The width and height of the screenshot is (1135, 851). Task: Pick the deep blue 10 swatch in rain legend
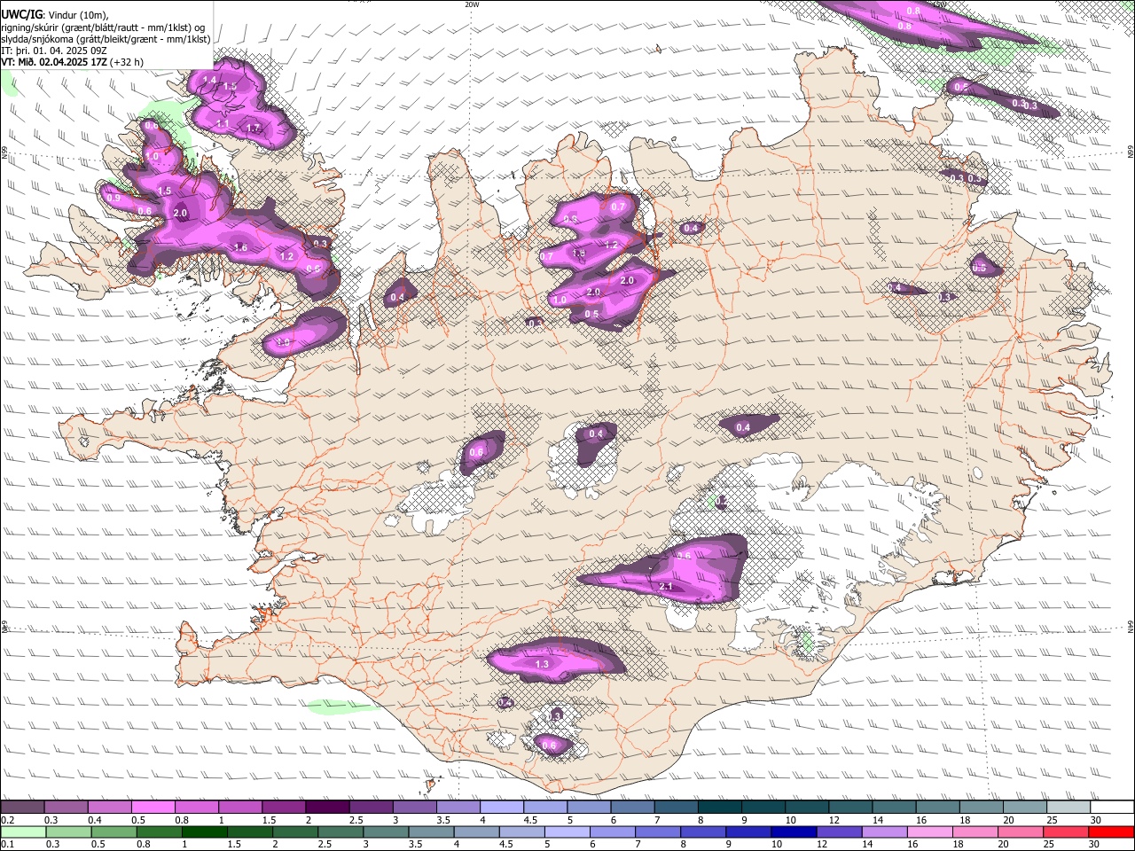click(x=794, y=831)
